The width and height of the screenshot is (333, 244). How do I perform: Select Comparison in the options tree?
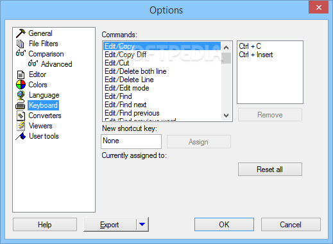click(46, 54)
